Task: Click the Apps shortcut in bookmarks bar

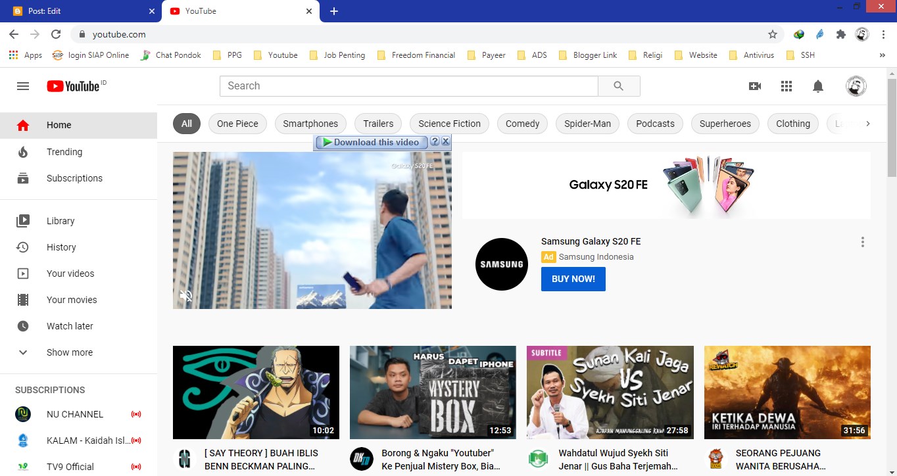Action: (26, 55)
